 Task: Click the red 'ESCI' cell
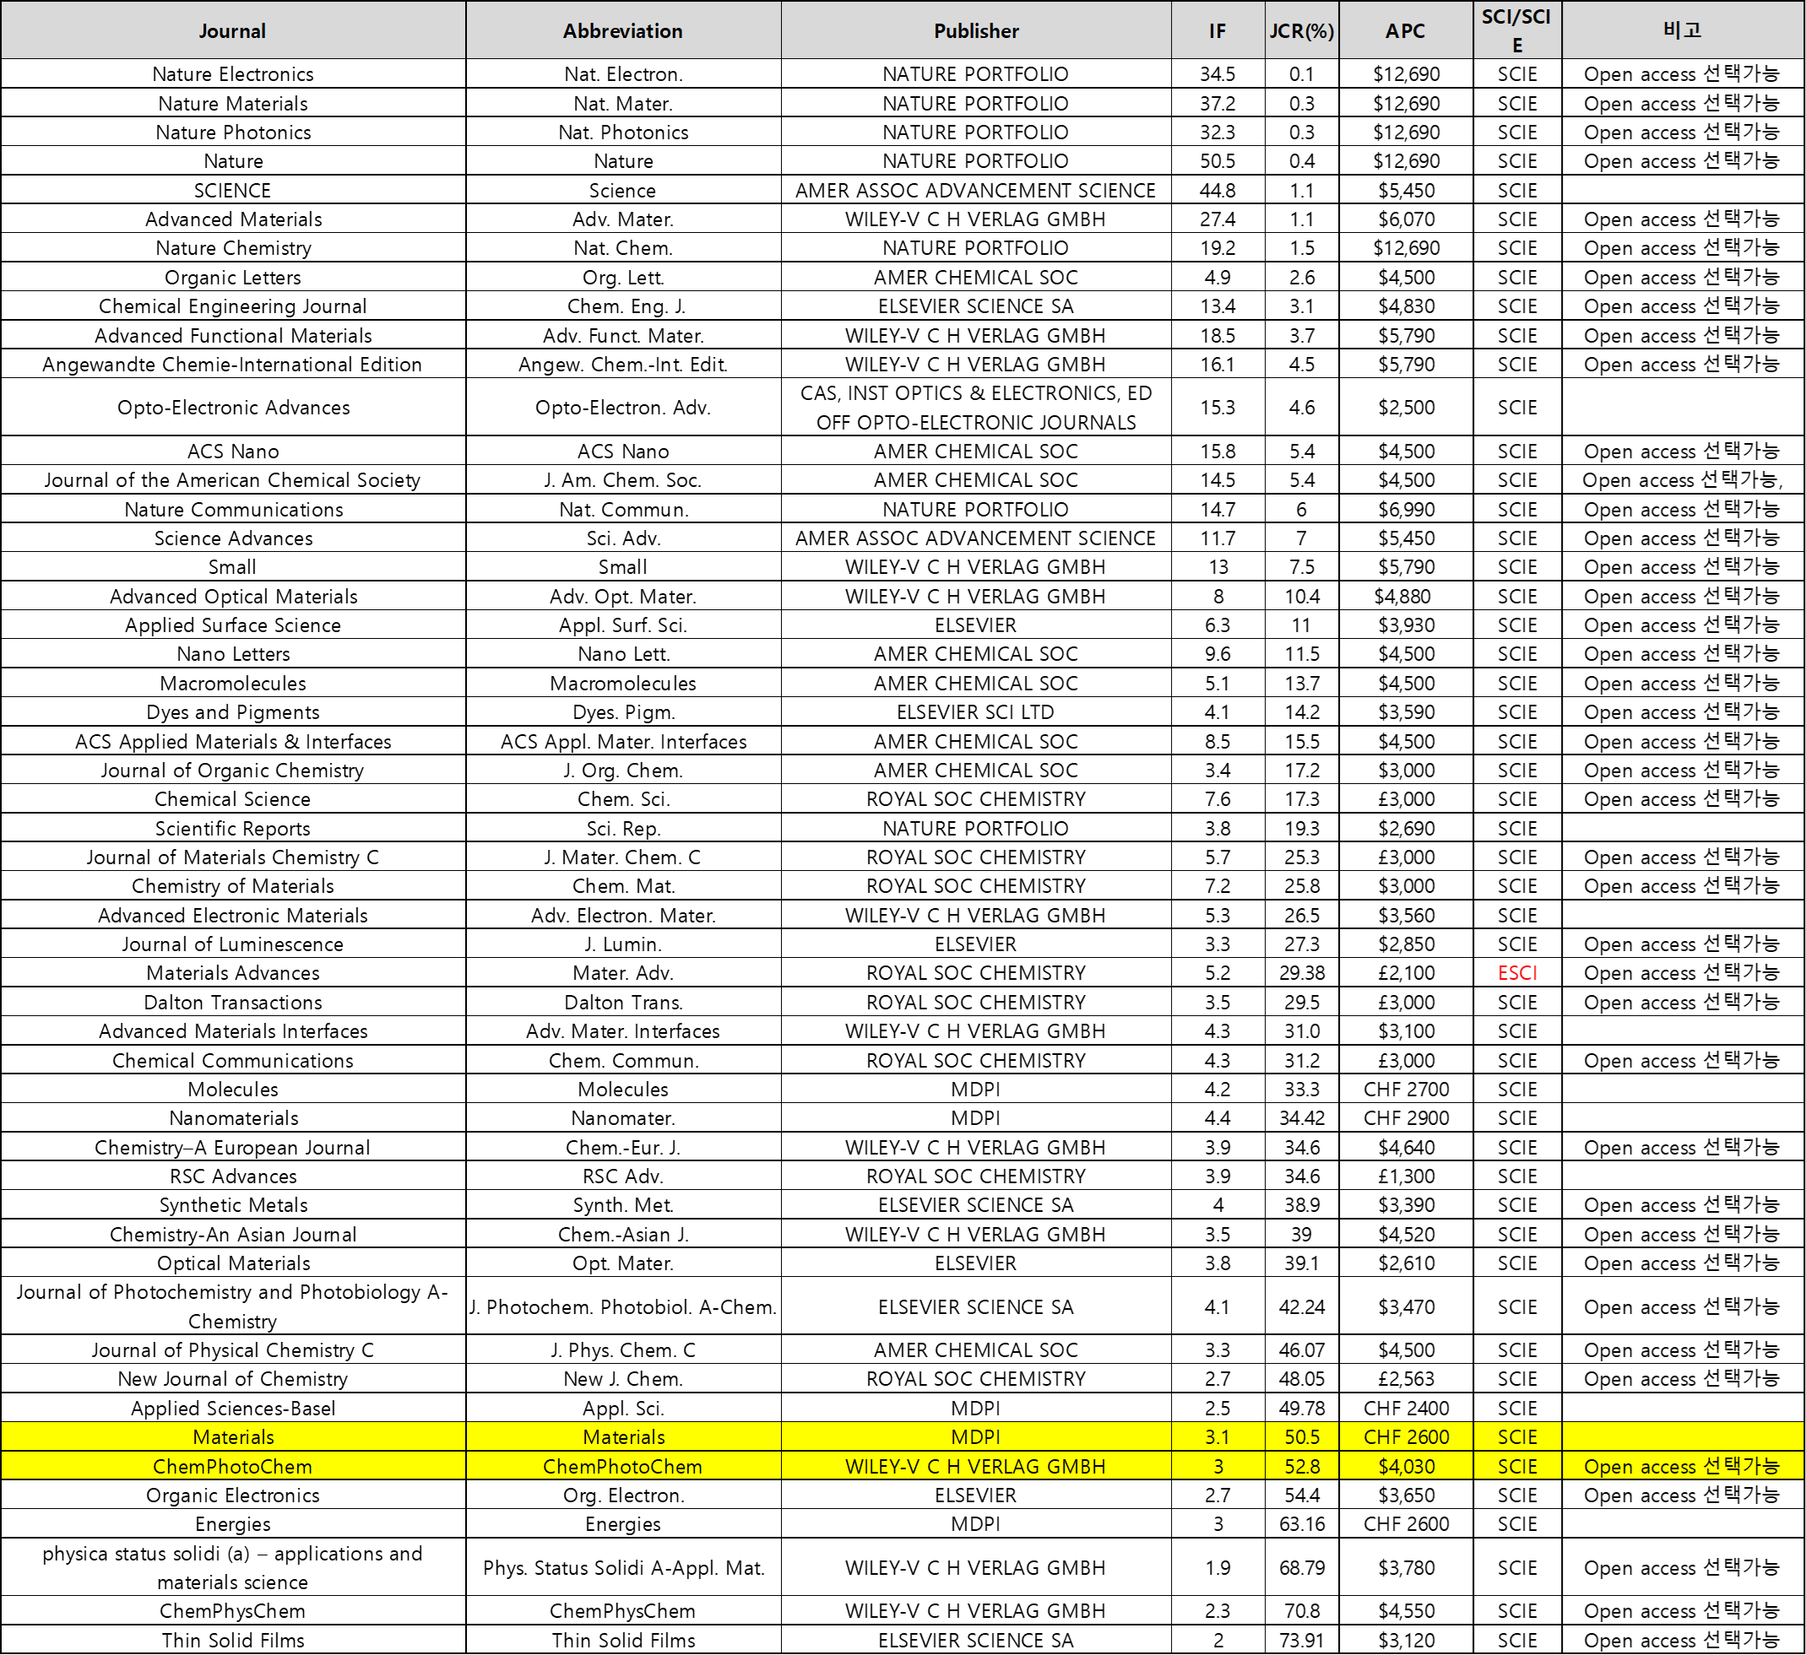click(1516, 972)
